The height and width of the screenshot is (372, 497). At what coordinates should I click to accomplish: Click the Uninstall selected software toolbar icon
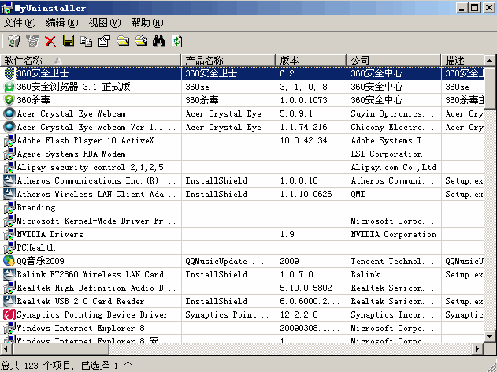[13, 41]
